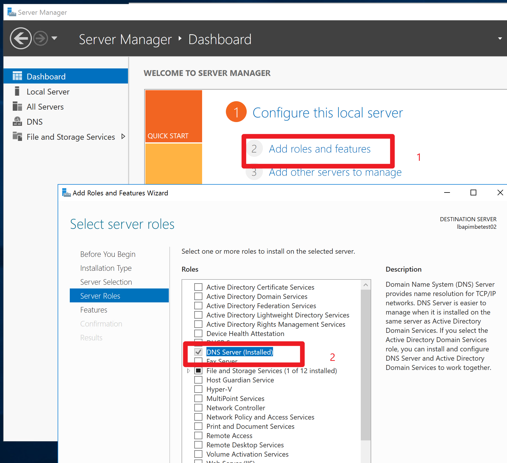Image resolution: width=507 pixels, height=463 pixels.
Task: Click the Server Manager forward arrow
Action: (40, 38)
